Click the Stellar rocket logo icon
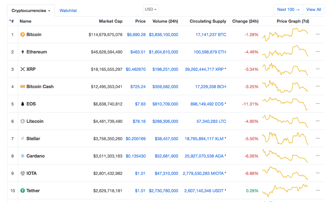The height and width of the screenshot is (202, 334). click(x=23, y=138)
